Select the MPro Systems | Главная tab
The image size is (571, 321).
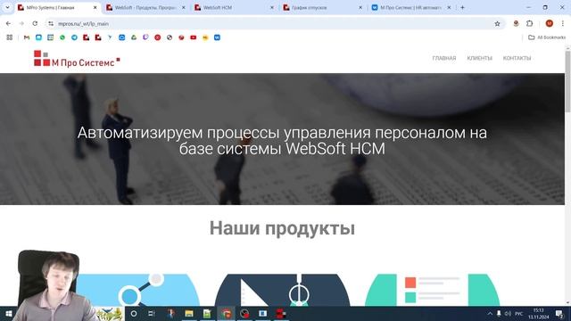(57, 7)
